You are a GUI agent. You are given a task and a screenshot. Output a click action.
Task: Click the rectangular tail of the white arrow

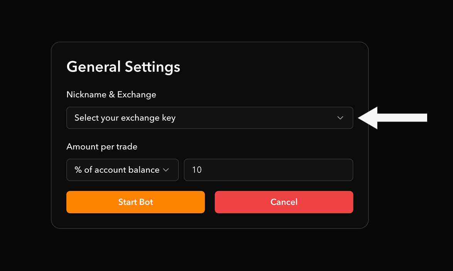click(x=409, y=118)
